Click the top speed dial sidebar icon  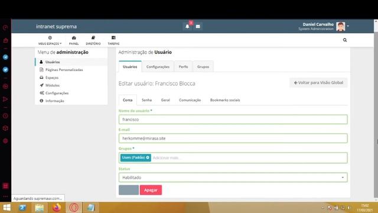(x=5, y=28)
